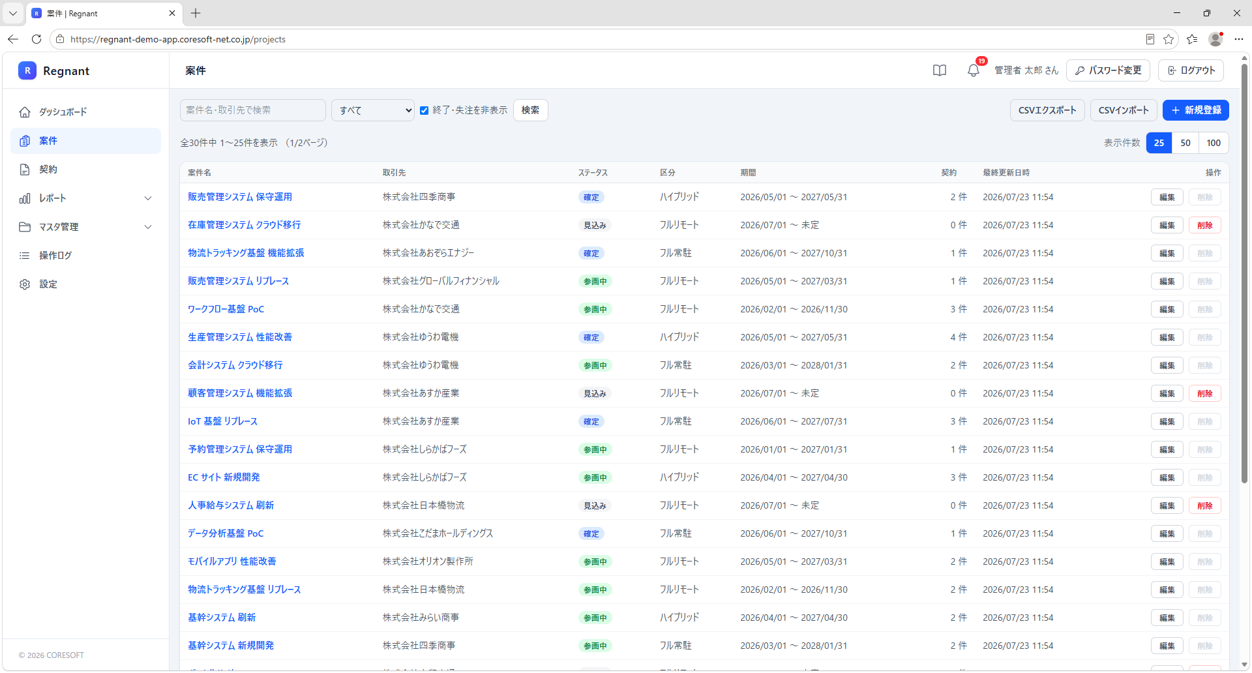Click 株式会社グローバルフィナンシャル client cell
Screen dimensions: 1252x673
point(441,281)
